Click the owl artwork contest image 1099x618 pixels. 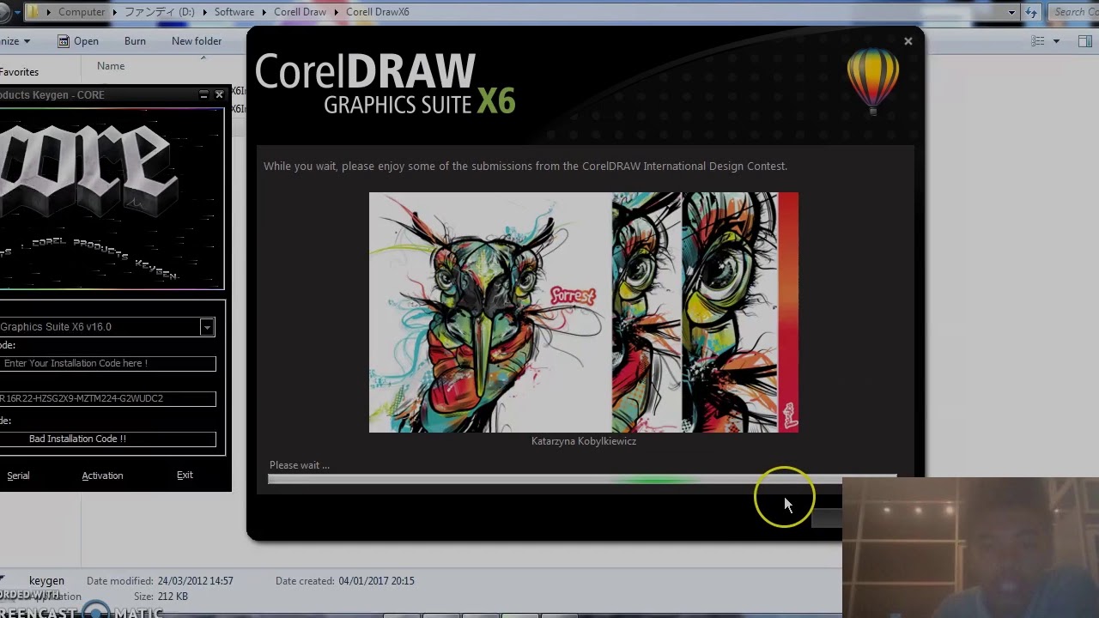(x=584, y=312)
